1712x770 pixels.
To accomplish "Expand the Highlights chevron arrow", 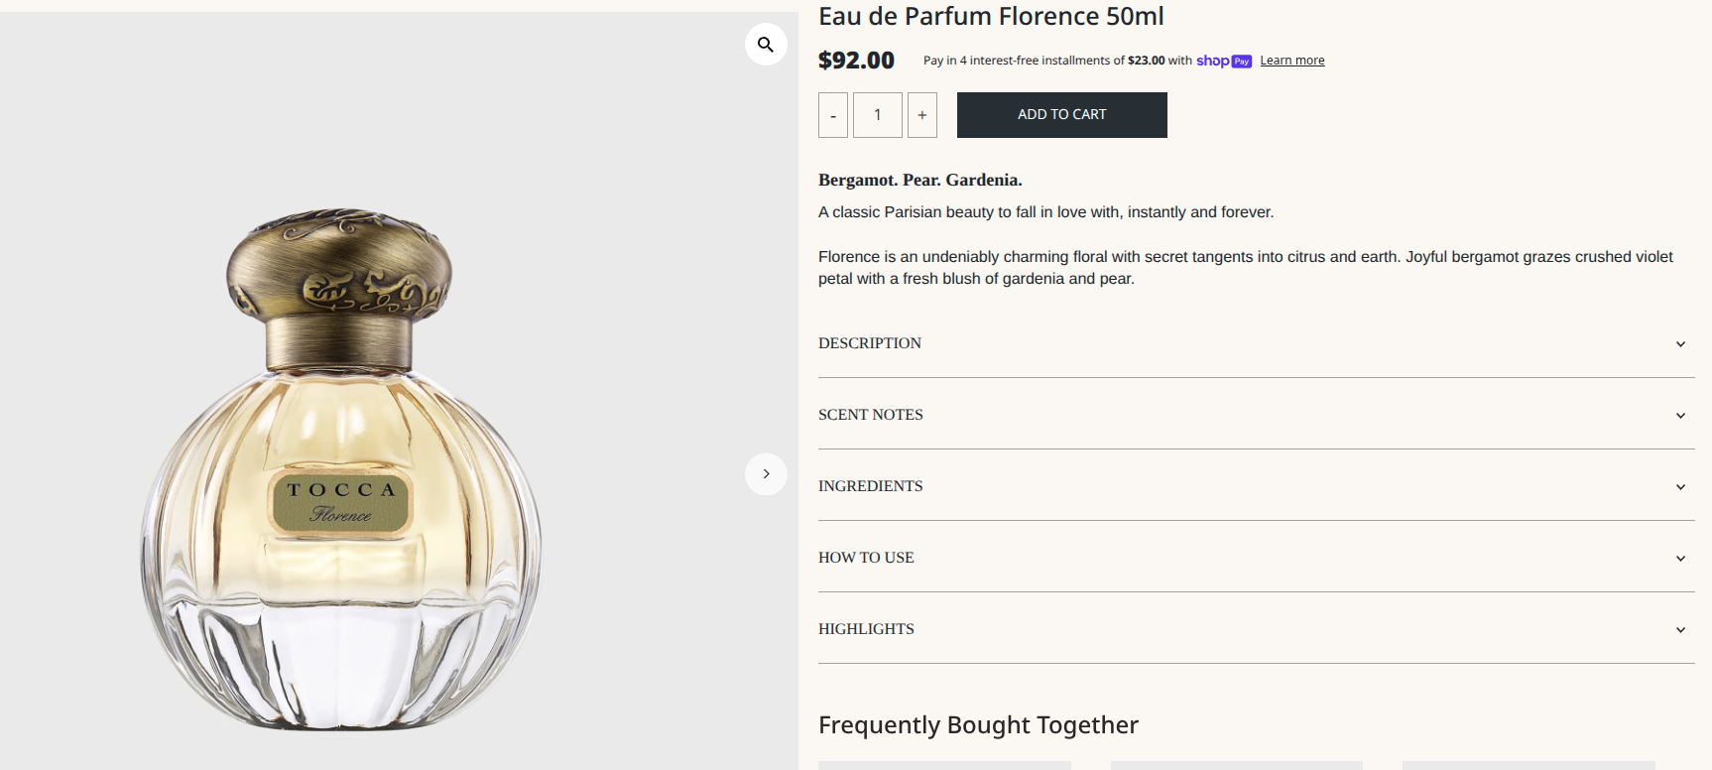I will point(1680,630).
